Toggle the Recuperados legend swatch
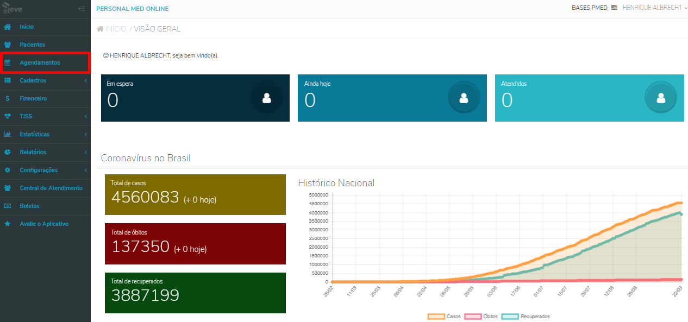 click(x=510, y=316)
